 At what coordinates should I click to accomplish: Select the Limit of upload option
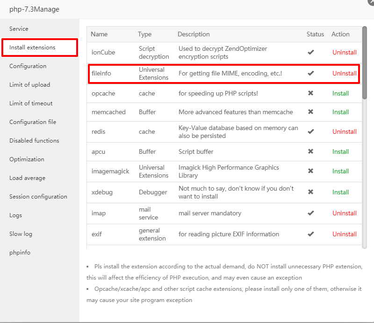(29, 85)
